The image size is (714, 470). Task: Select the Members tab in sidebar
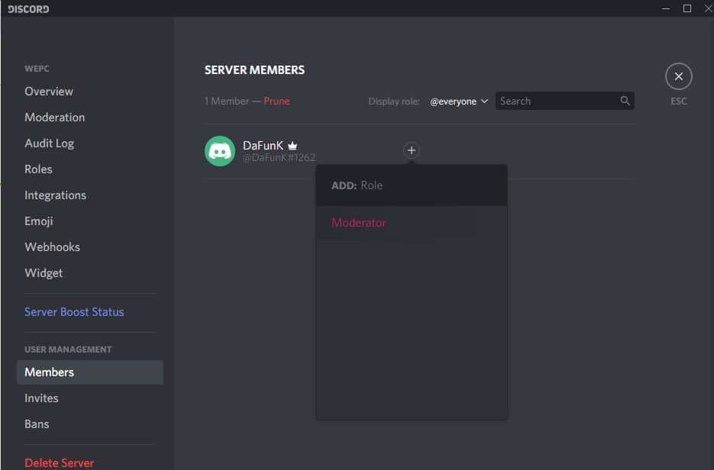pos(90,372)
